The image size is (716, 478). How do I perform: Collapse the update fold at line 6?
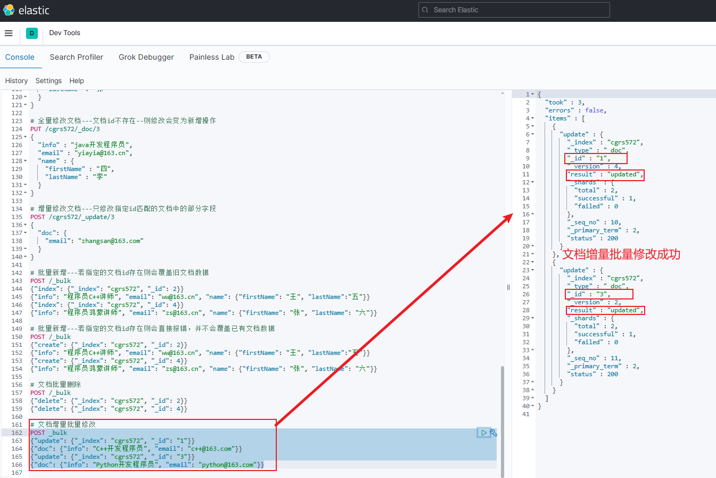[x=532, y=134]
